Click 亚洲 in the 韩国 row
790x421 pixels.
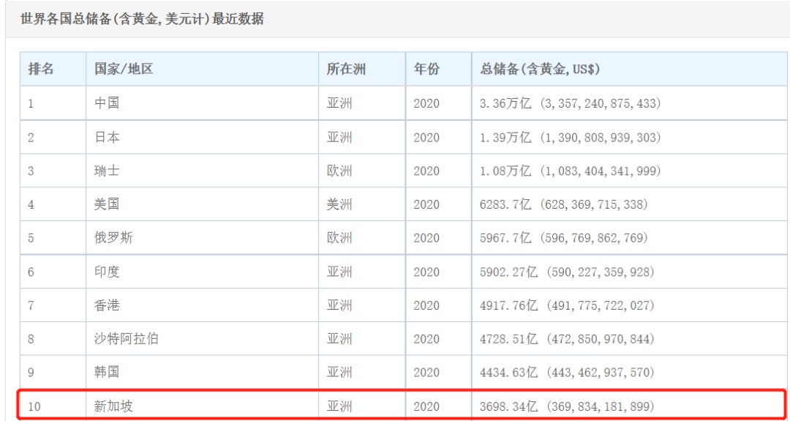click(x=339, y=372)
